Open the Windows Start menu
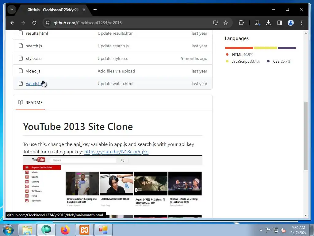 pyautogui.click(x=8, y=230)
